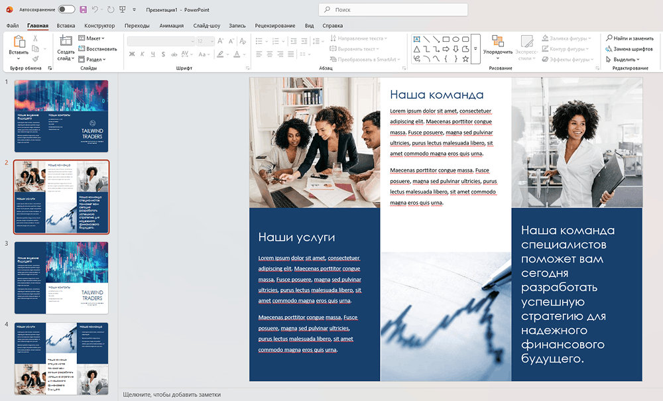The width and height of the screenshot is (663, 401).
Task: Select the freeform scribble shape
Action: tap(416, 59)
